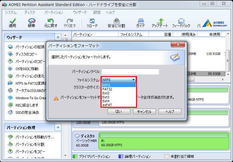Viewport: 233px width, 162px height.
Task: Select Ext3 in the file system list
Action: (119, 97)
